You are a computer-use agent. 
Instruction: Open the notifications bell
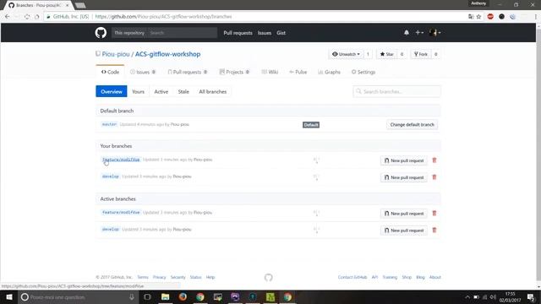407,32
